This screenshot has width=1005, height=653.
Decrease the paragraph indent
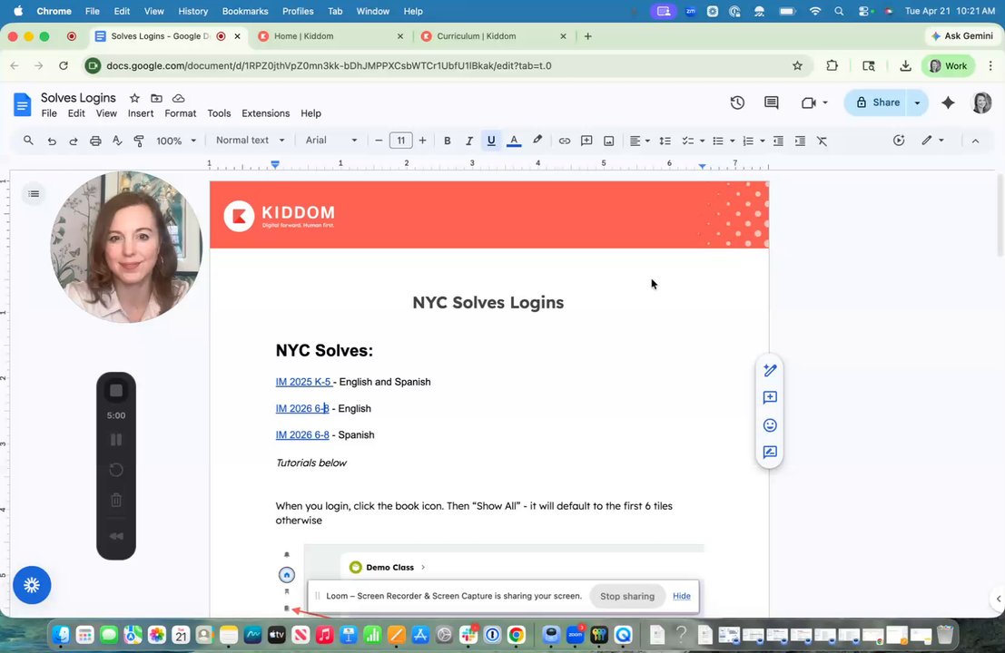(x=778, y=141)
